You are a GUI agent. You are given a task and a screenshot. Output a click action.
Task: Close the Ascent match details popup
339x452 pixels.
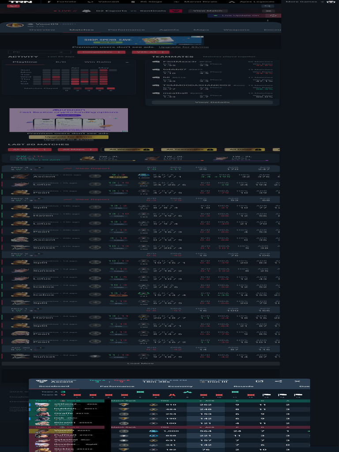(x=297, y=381)
